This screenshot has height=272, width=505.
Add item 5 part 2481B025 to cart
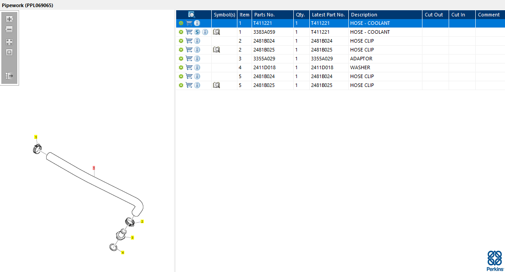[189, 85]
